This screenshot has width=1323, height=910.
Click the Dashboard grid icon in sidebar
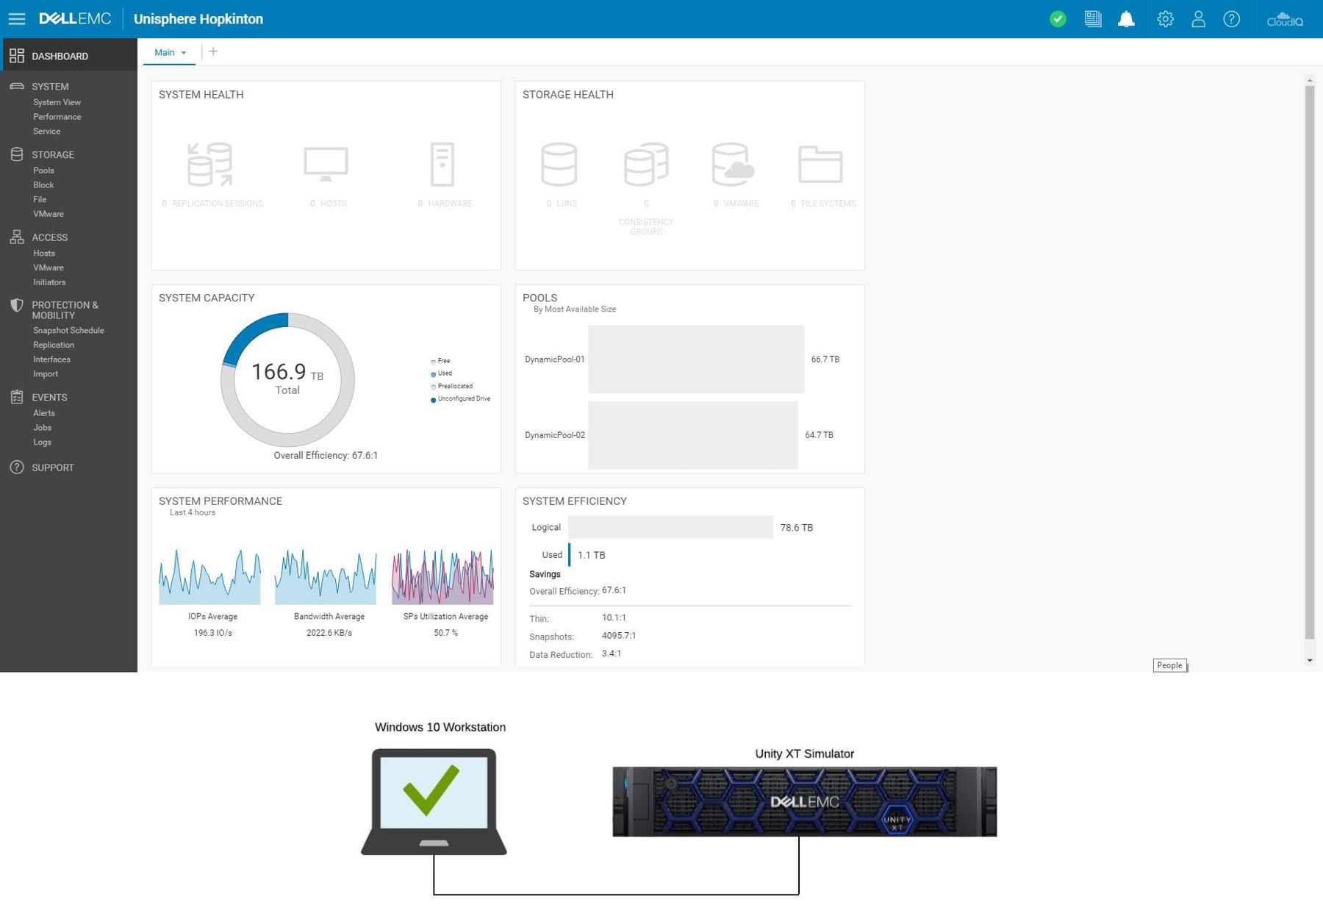pos(17,56)
